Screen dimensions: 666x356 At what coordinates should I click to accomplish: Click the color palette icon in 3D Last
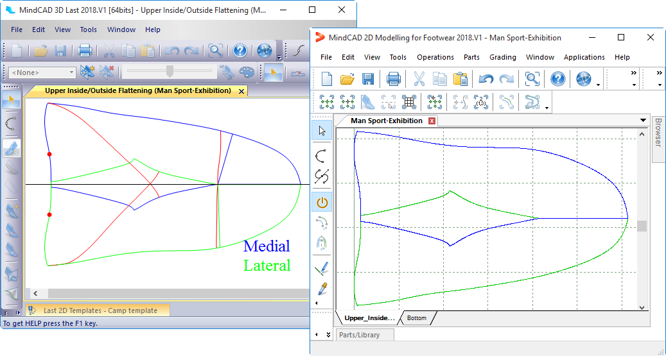(x=247, y=72)
